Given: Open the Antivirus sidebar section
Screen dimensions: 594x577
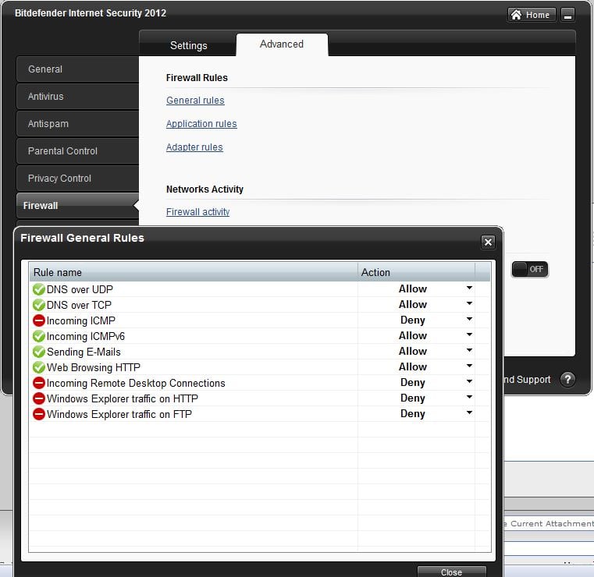Looking at the screenshot, I should (77, 97).
